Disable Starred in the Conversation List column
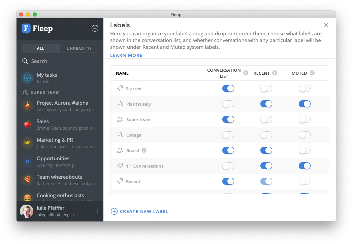This screenshot has height=244, width=352. [x=228, y=88]
